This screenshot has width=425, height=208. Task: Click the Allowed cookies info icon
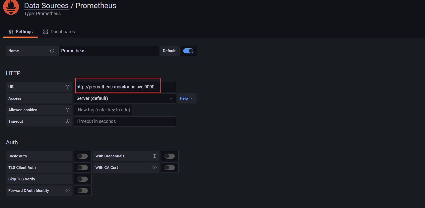(x=68, y=110)
